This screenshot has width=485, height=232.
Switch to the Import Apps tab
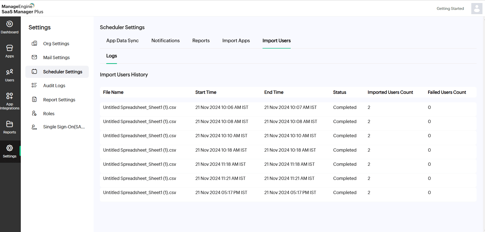click(x=236, y=41)
